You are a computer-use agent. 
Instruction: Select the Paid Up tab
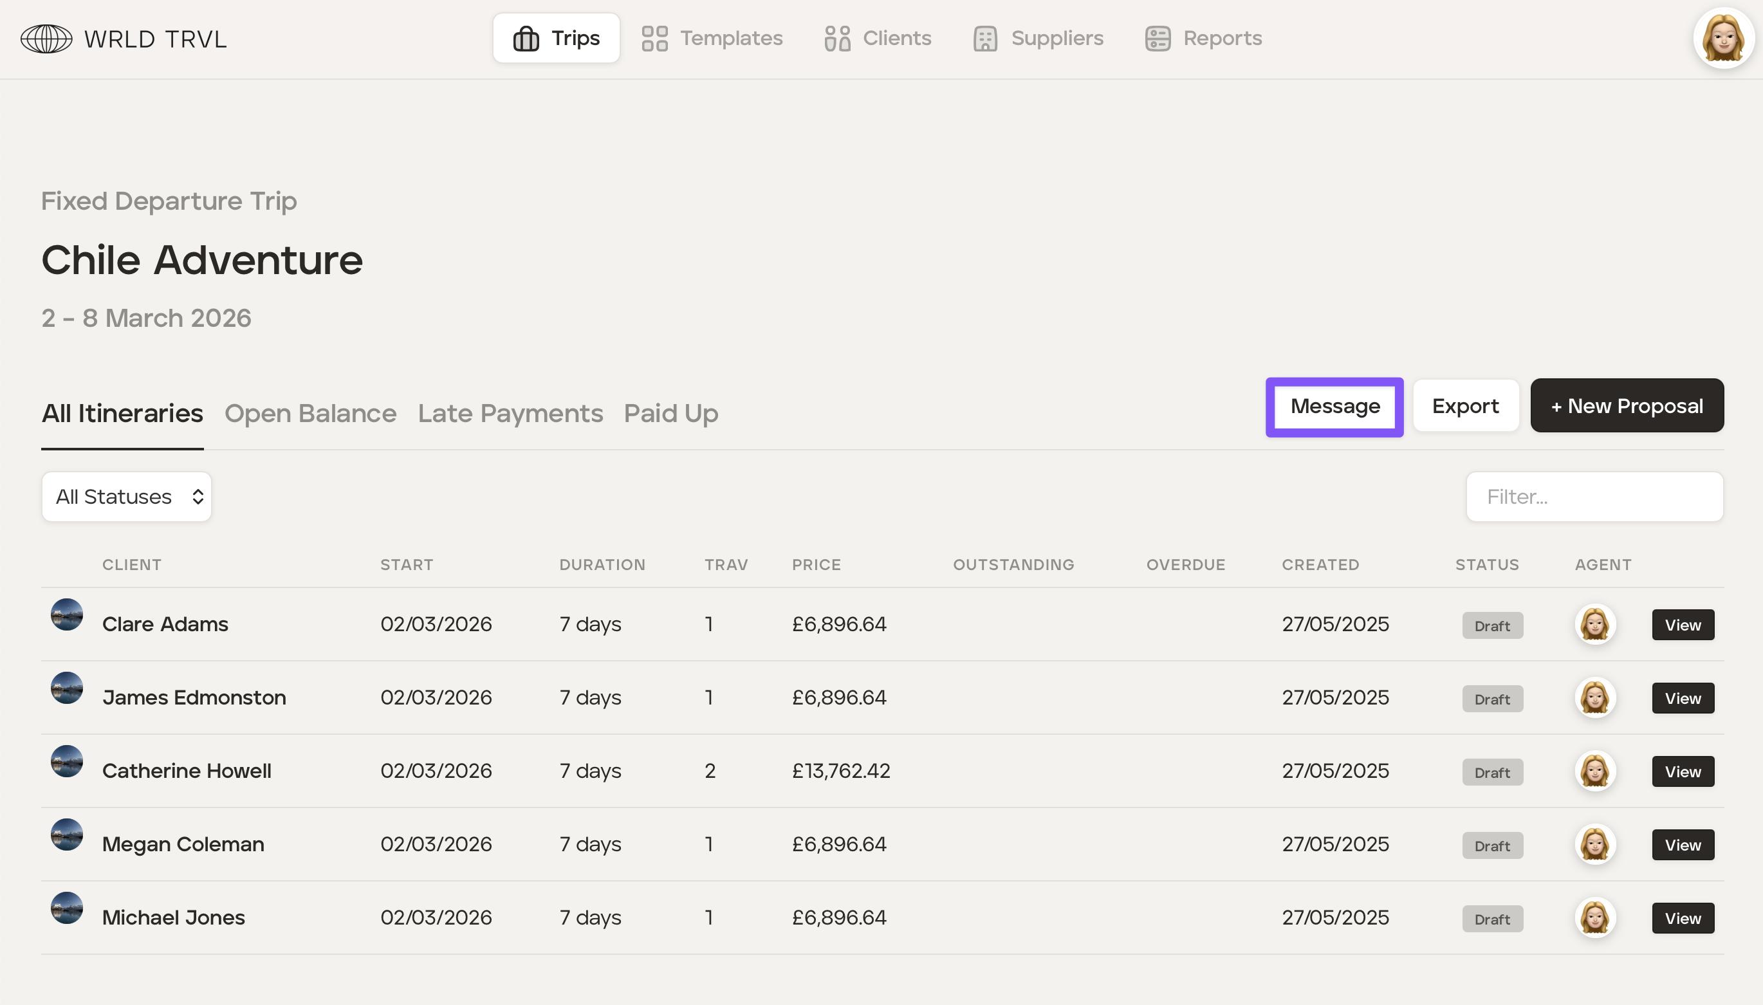(670, 414)
